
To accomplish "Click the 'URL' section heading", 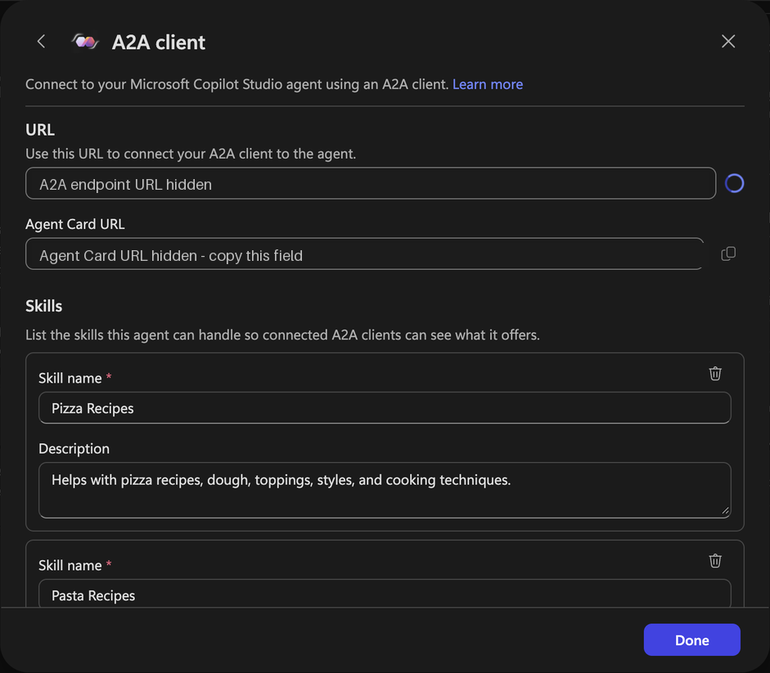I will click(40, 129).
